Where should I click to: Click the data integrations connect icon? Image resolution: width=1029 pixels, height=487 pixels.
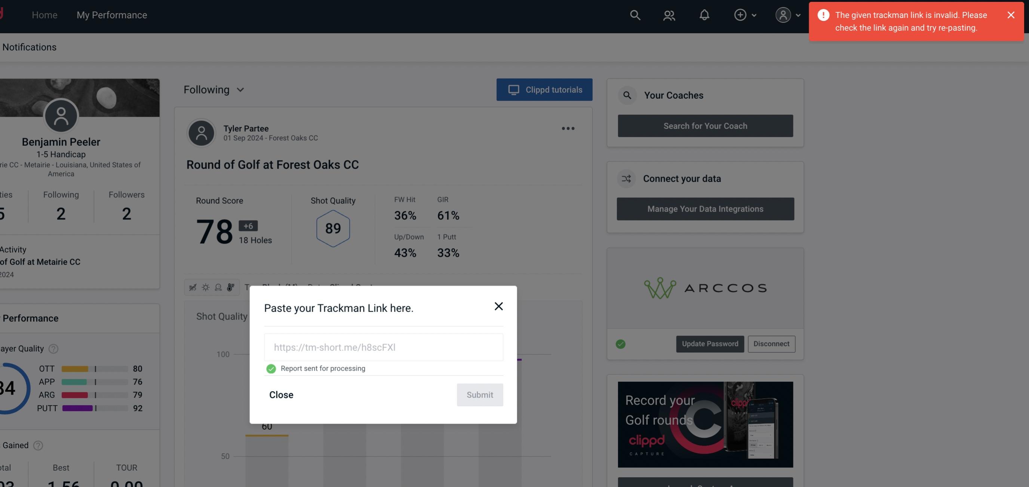tap(627, 179)
